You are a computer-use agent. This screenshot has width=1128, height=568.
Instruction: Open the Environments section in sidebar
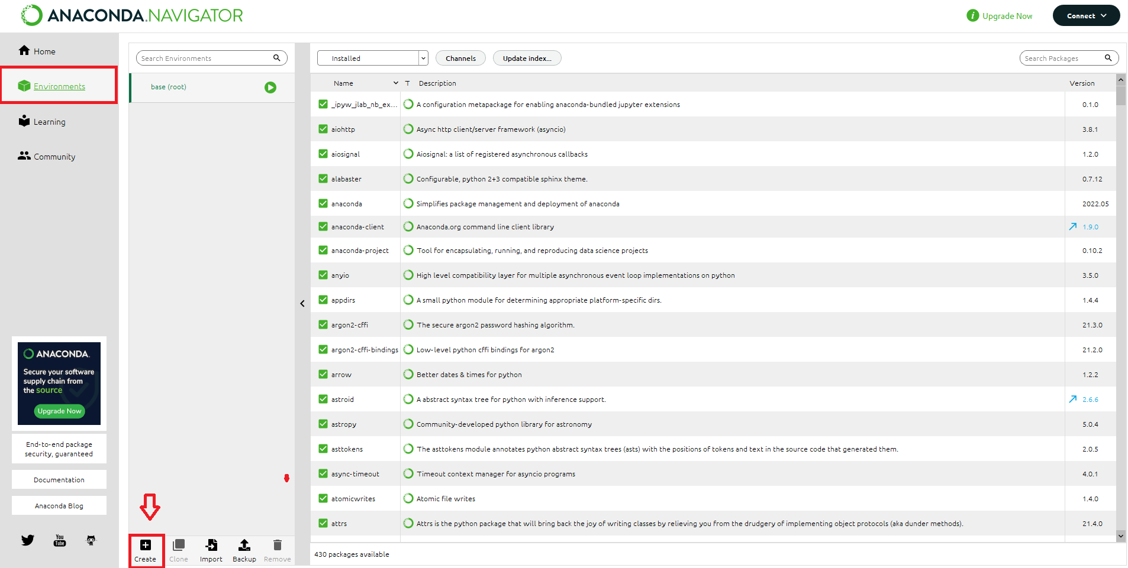coord(59,86)
